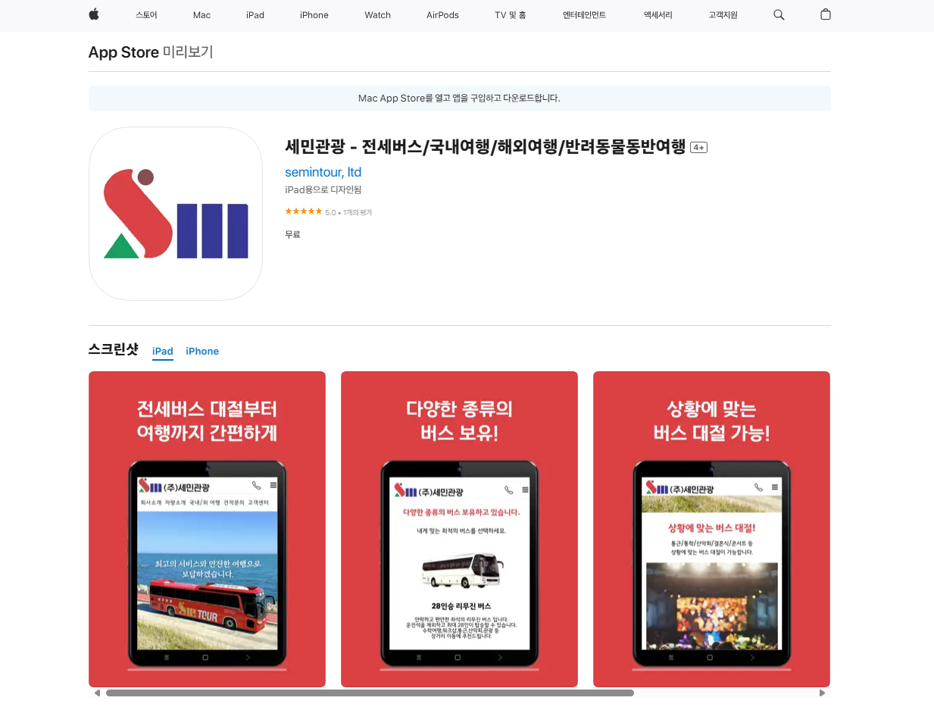Open the semintour, ltd developer link
This screenshot has width=934, height=710.
(x=323, y=172)
